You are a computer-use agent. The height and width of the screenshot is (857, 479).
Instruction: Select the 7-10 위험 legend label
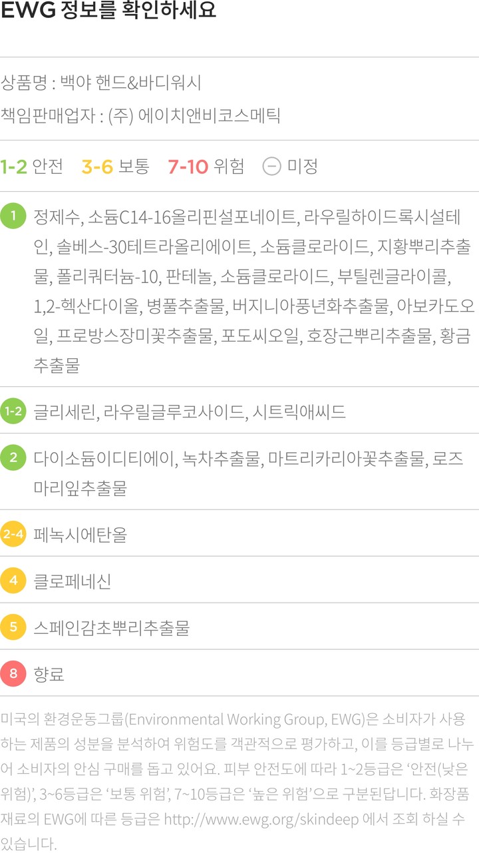(x=206, y=166)
